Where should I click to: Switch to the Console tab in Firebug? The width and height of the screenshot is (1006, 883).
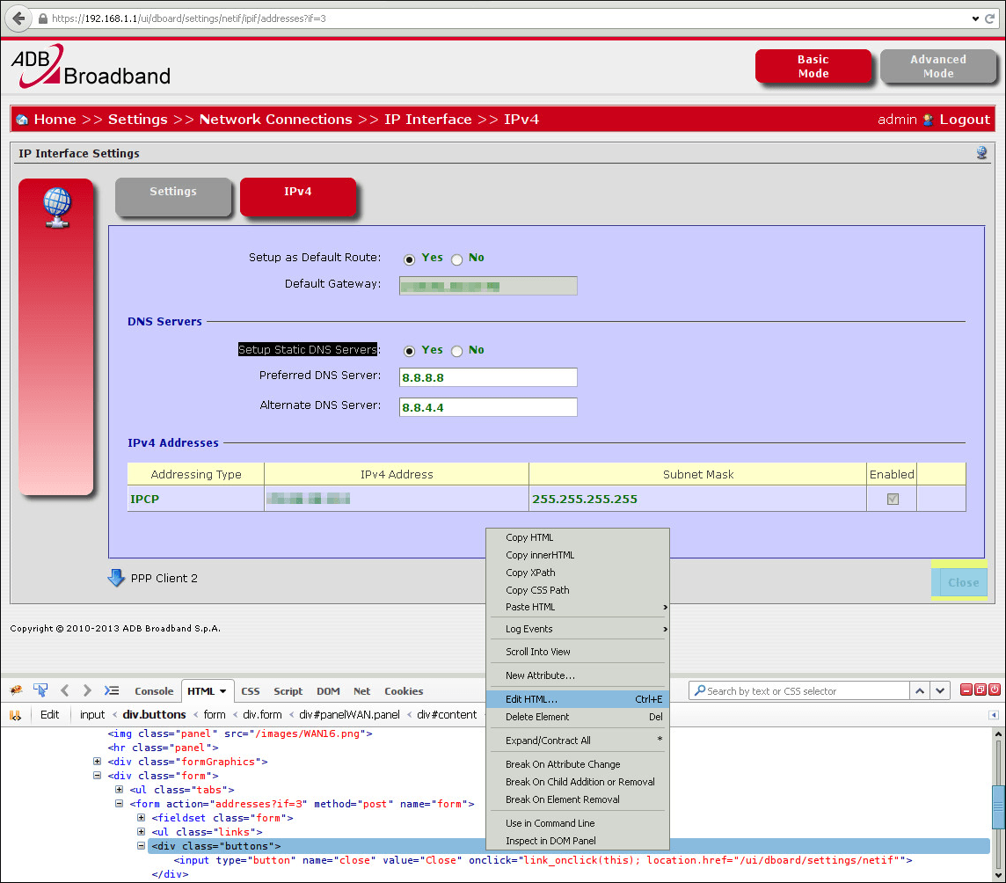click(154, 691)
